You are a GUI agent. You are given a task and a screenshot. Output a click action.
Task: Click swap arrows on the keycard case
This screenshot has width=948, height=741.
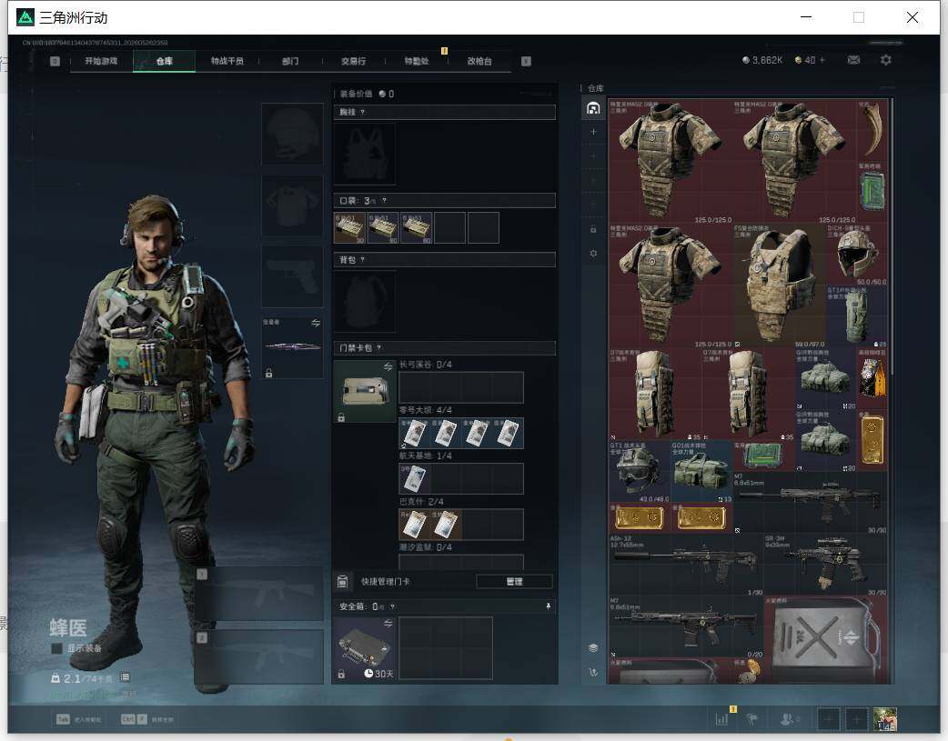pyautogui.click(x=388, y=366)
